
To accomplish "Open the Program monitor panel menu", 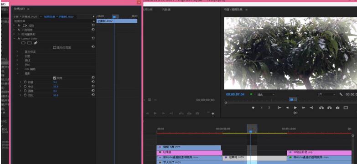I will pyautogui.click(x=246, y=10).
